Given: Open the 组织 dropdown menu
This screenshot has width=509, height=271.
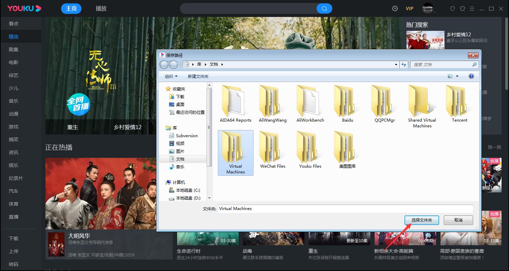Looking at the screenshot, I should 171,76.
